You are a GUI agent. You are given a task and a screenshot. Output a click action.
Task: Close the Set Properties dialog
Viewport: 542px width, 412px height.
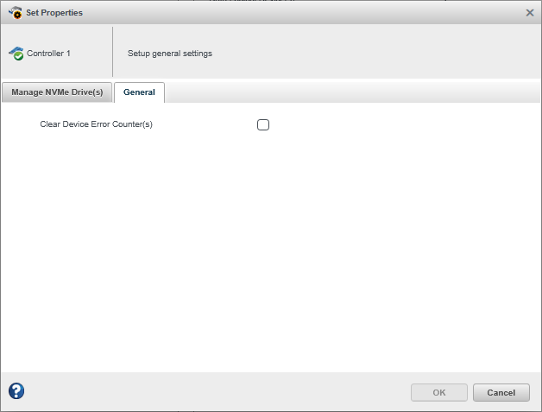(530, 13)
